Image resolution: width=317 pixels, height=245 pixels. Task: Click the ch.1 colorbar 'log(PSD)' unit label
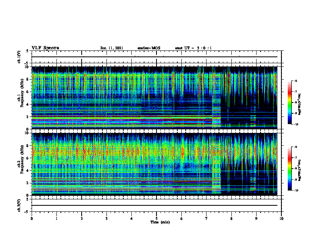pyautogui.click(x=300, y=104)
